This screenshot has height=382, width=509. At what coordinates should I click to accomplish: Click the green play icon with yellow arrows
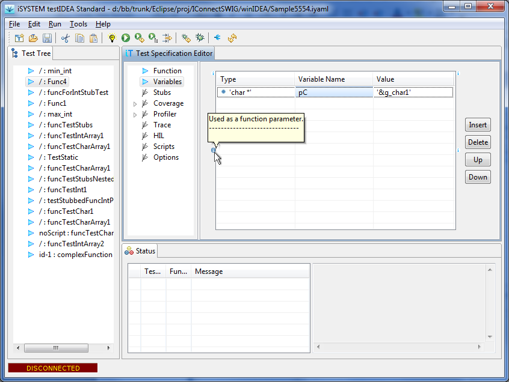(x=140, y=38)
